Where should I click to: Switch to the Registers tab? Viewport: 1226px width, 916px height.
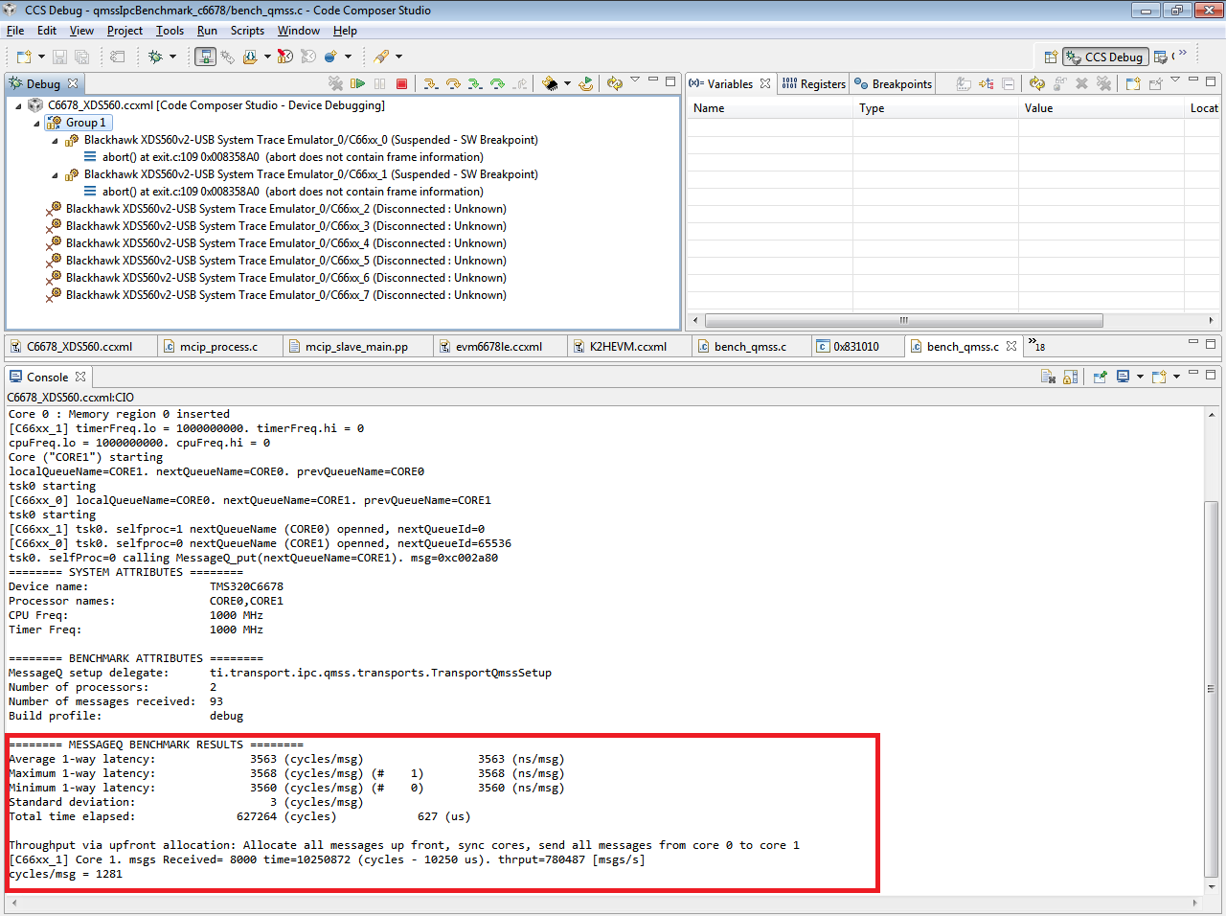(813, 83)
